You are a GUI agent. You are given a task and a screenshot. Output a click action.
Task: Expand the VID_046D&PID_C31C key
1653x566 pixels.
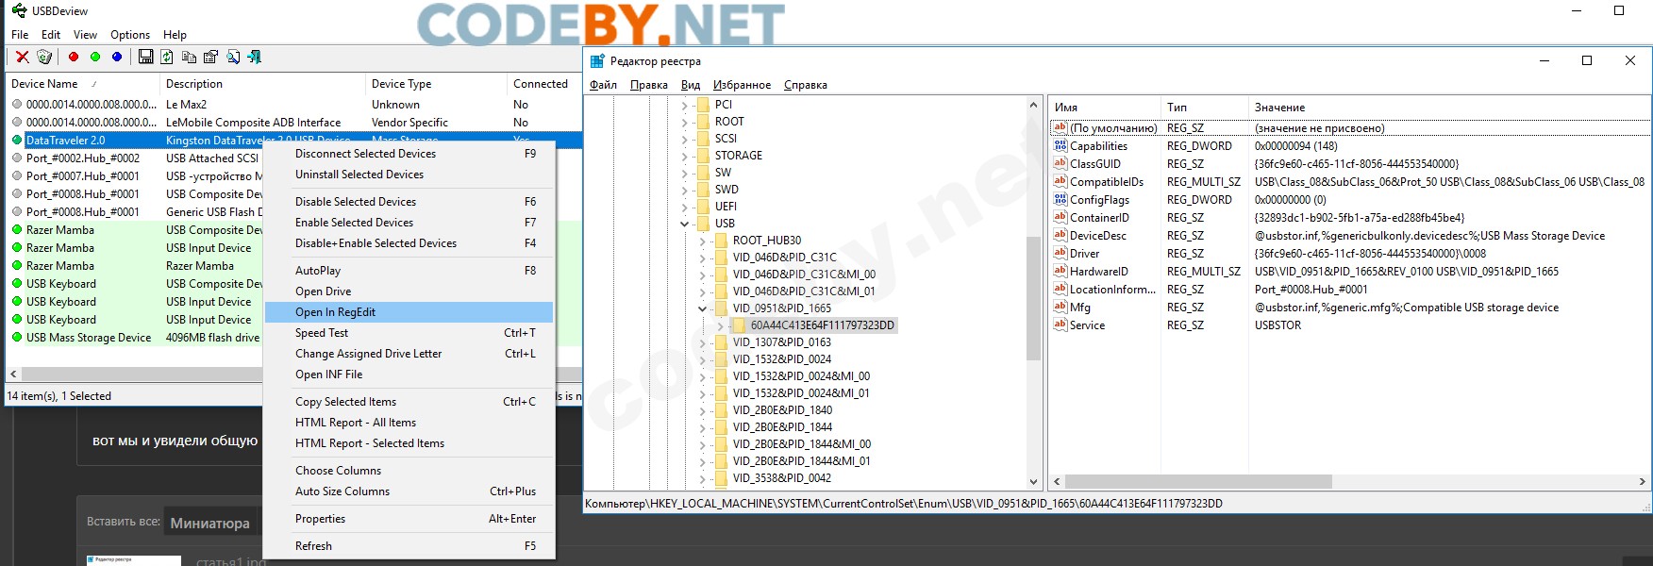point(703,258)
